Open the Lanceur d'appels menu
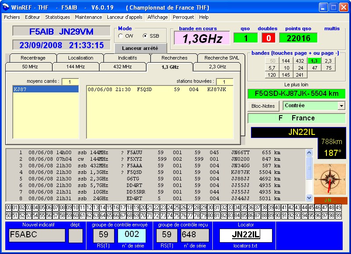The image size is (351, 254). [125, 17]
